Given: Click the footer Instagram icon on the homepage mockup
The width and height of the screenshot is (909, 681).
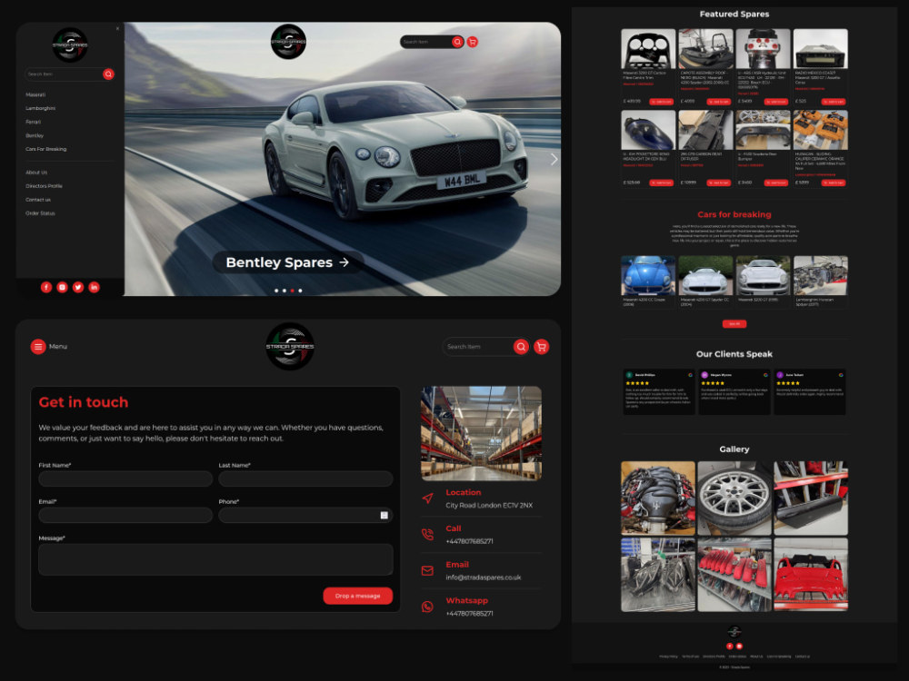Looking at the screenshot, I should [x=739, y=646].
